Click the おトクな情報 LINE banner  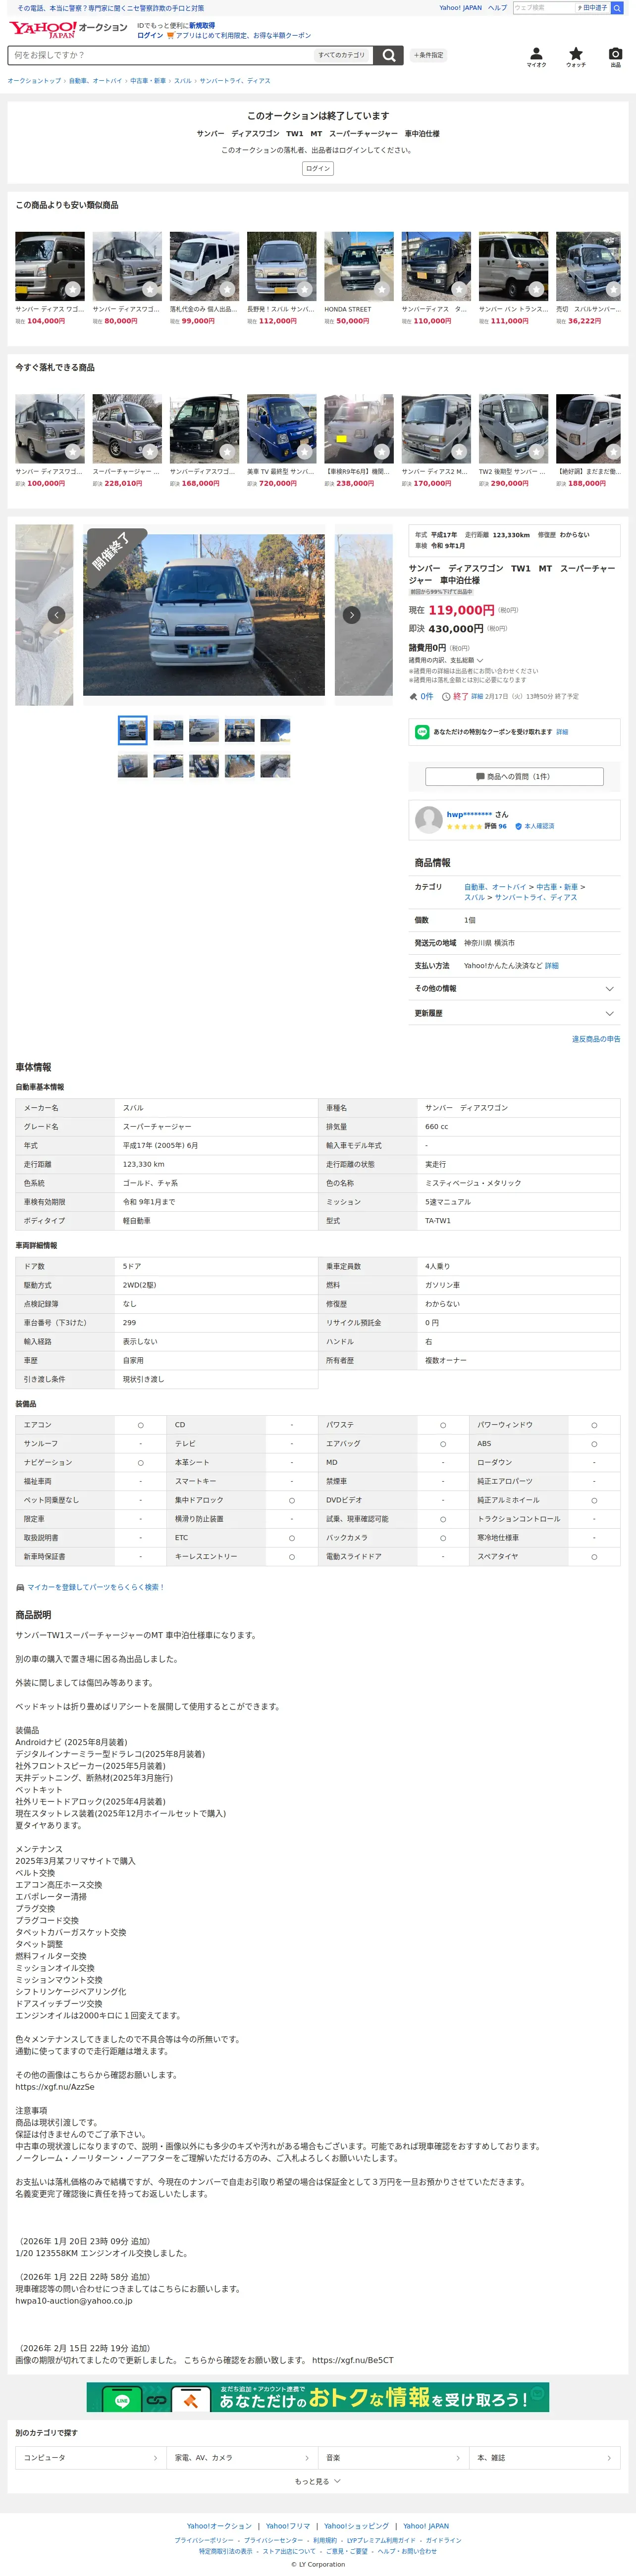coord(318,2397)
